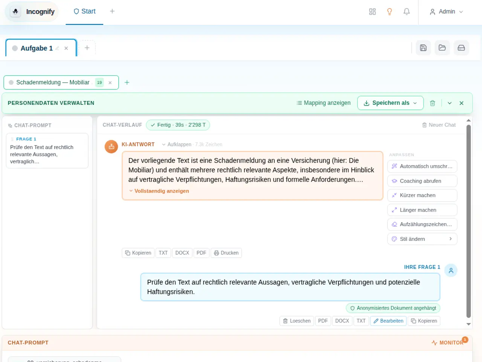This screenshot has height=362, width=482.
Task: Click Vollstaendig anzeigen link
Action: pyautogui.click(x=159, y=191)
